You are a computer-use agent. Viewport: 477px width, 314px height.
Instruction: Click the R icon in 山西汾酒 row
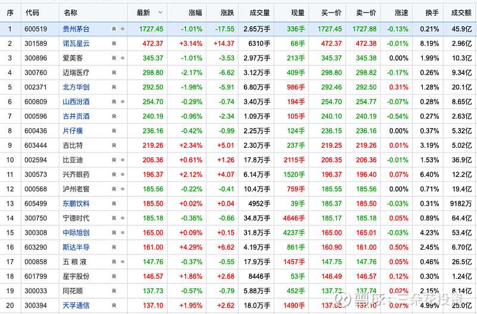point(114,102)
